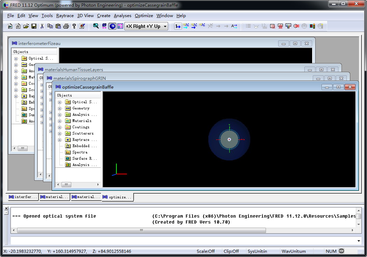Open the Edit menu
Image resolution: width=367 pixels, height=257 pixels.
21,16
